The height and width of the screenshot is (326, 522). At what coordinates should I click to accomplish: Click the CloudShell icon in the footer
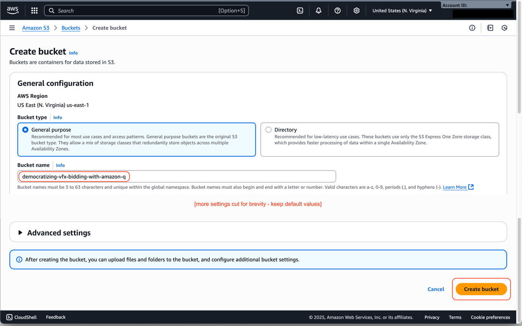coord(9,317)
